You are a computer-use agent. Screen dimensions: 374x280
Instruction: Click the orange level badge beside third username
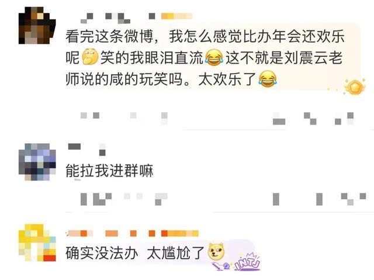click(180, 233)
